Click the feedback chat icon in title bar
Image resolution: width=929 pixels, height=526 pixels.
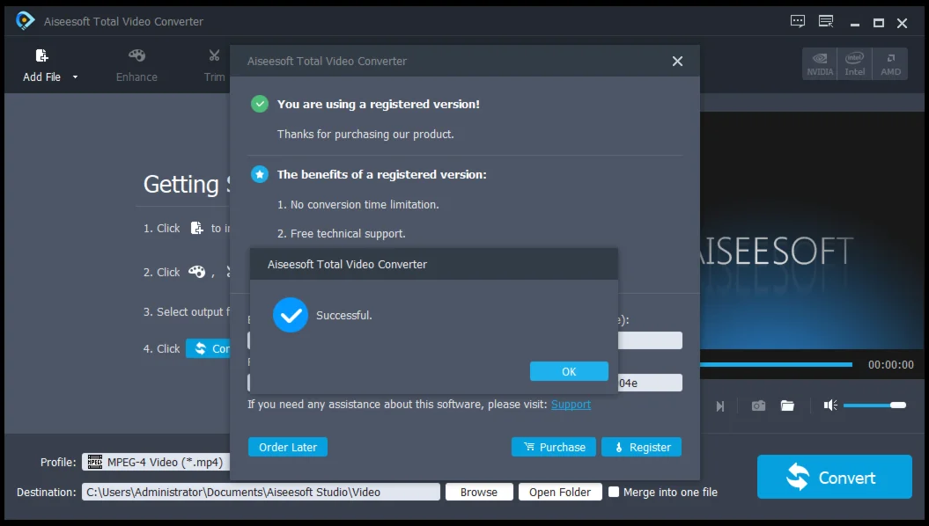coord(798,22)
